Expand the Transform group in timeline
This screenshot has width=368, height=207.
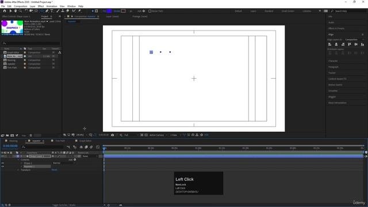tap(18, 170)
